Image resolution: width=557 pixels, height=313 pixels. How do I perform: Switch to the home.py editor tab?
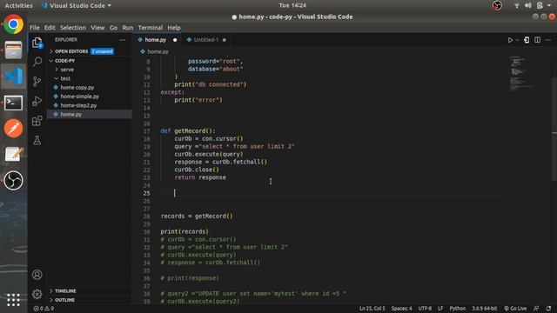(155, 40)
